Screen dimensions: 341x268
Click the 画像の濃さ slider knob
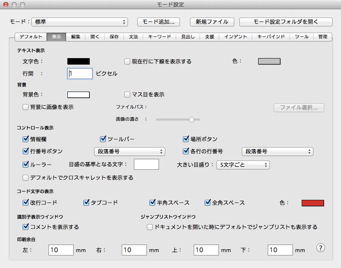[191, 119]
